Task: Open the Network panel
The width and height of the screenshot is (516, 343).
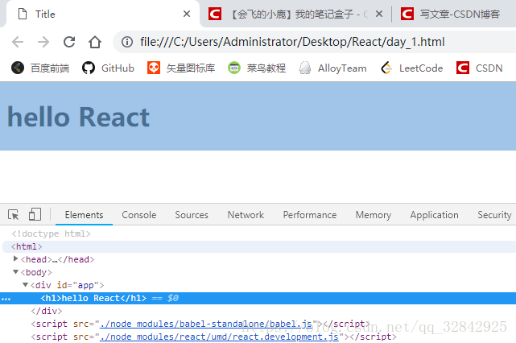Action: point(246,215)
